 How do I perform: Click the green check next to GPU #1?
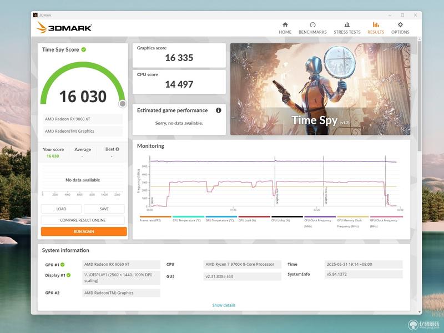[63, 265]
